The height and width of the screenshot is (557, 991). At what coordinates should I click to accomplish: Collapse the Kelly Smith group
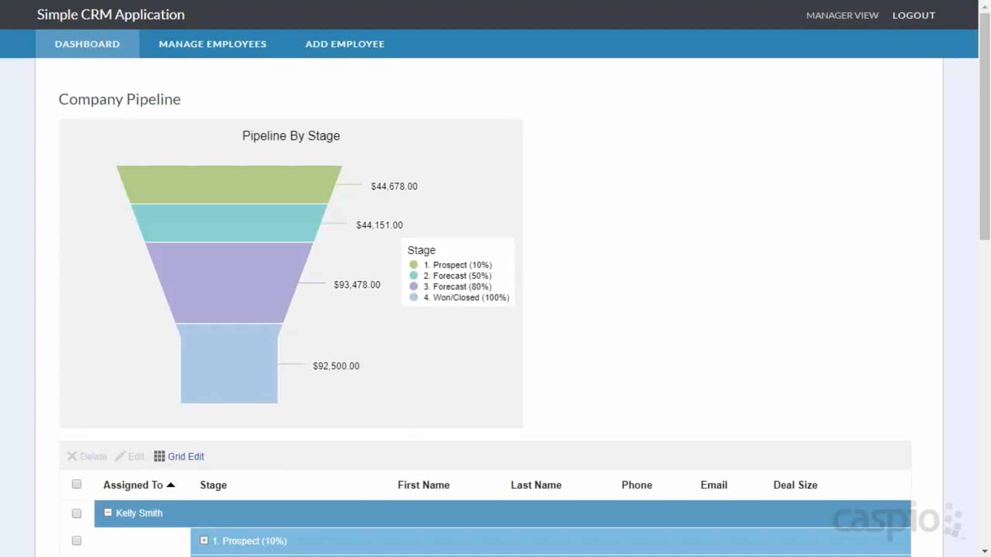pos(108,513)
